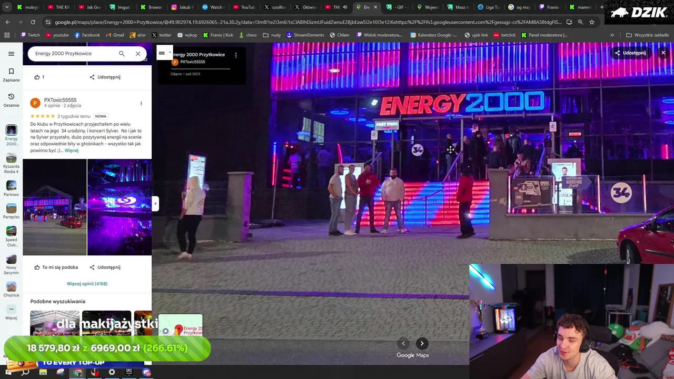The image size is (674, 379).
Task: Close the photo viewer
Action: point(663,53)
